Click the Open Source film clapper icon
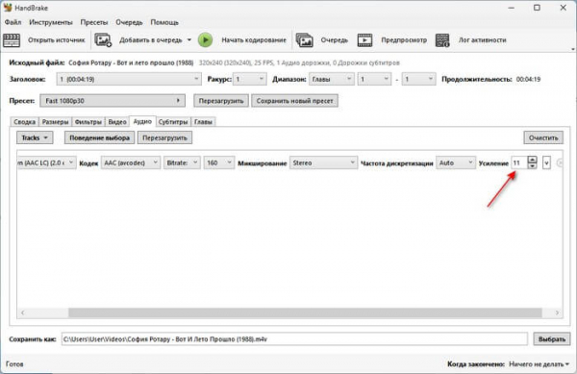The image size is (577, 374). coord(12,40)
